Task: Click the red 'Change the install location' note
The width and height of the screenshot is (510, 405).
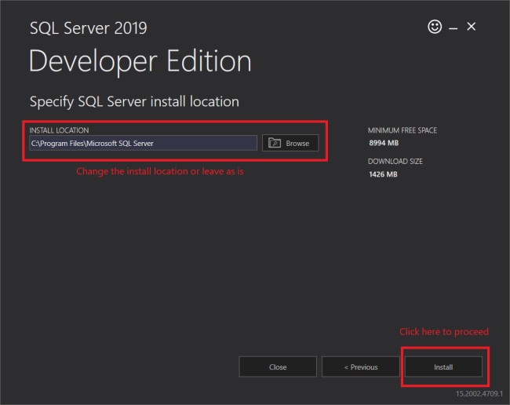Action: coord(160,171)
